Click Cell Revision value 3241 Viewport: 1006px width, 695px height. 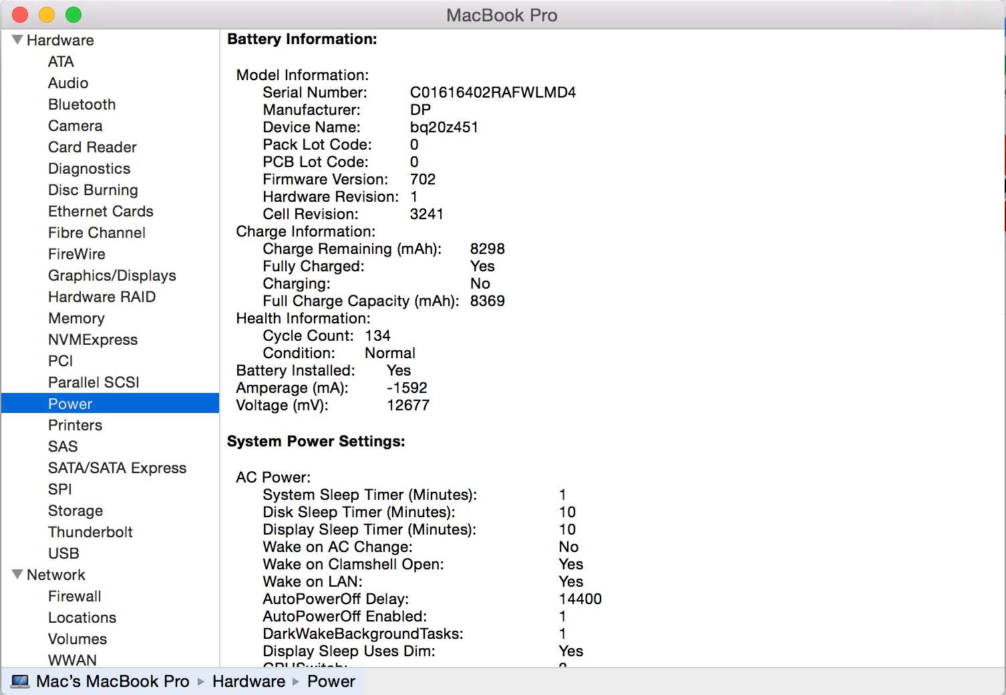pyautogui.click(x=427, y=214)
